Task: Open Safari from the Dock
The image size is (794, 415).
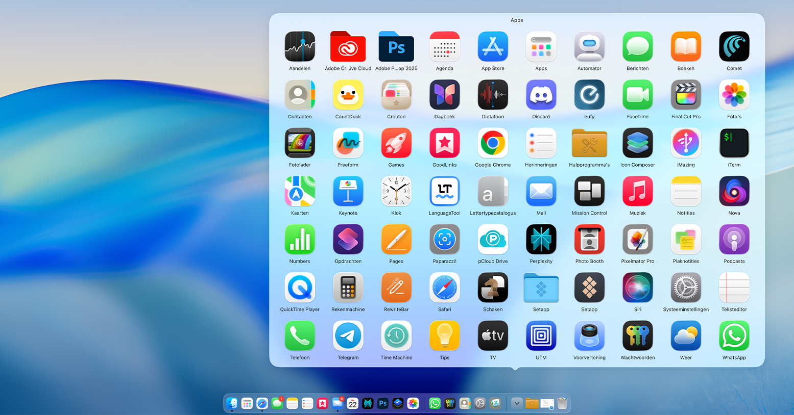Action: [x=262, y=403]
